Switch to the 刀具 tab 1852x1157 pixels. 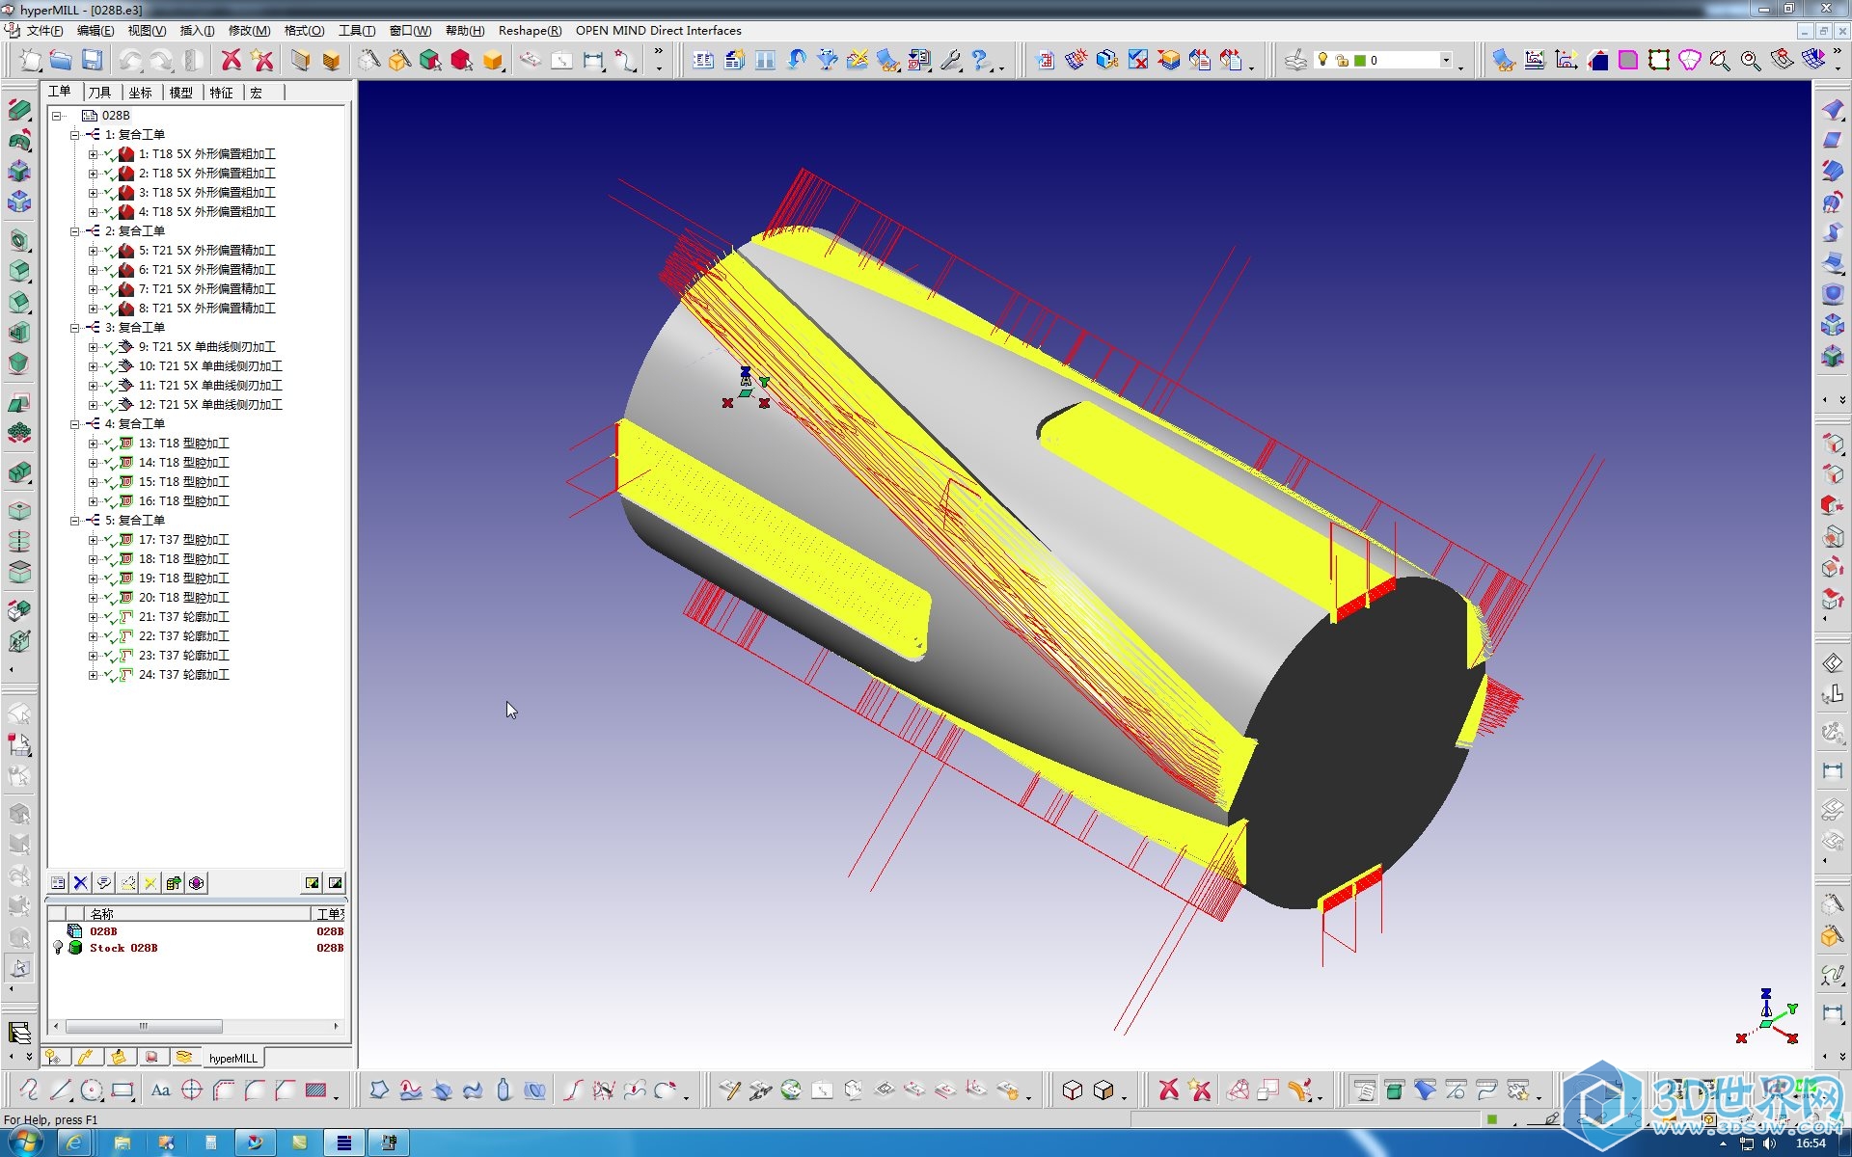(100, 93)
